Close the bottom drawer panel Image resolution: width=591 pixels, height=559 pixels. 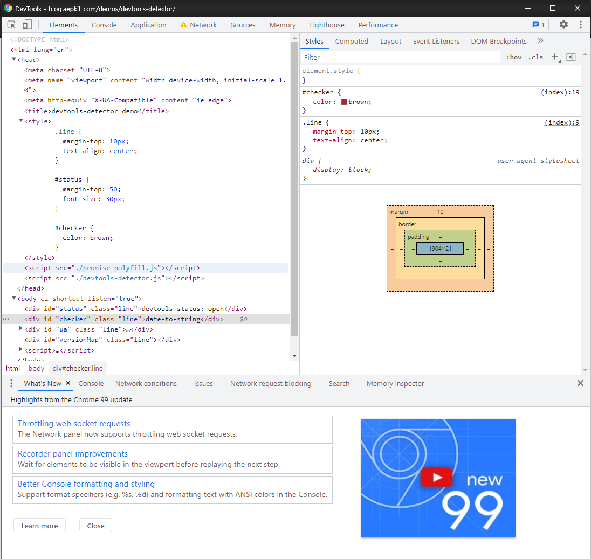(x=580, y=383)
